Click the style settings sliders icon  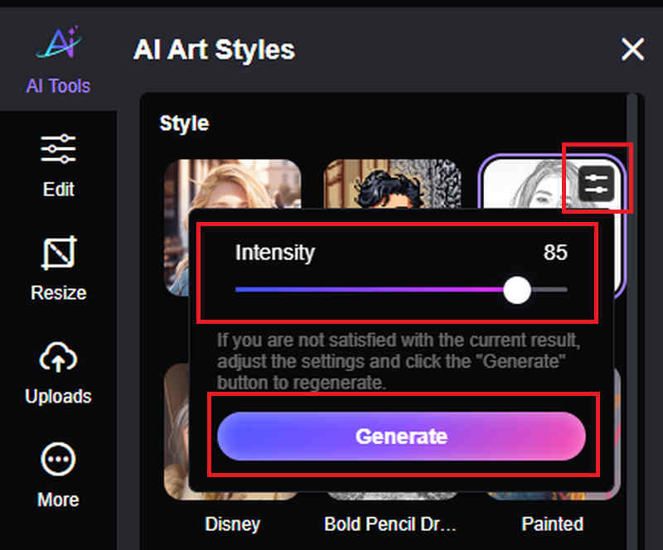click(597, 184)
